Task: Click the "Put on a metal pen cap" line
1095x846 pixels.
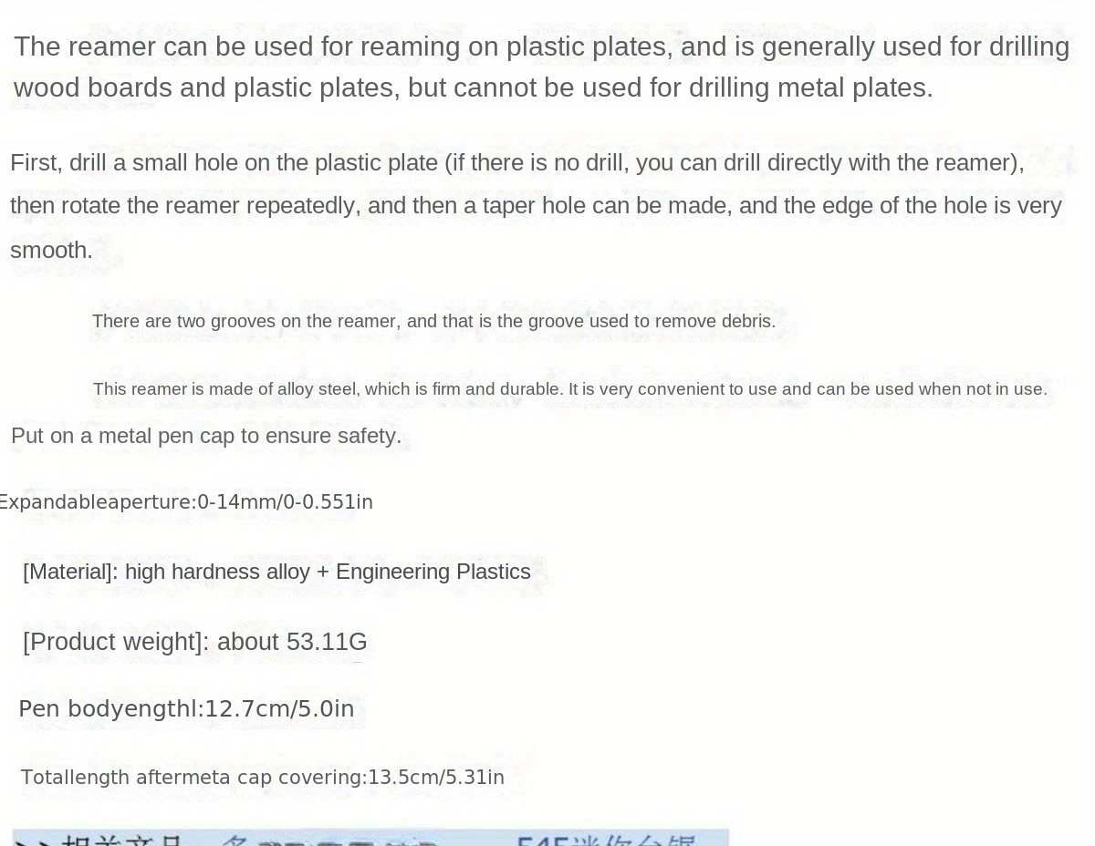Action: (x=206, y=436)
